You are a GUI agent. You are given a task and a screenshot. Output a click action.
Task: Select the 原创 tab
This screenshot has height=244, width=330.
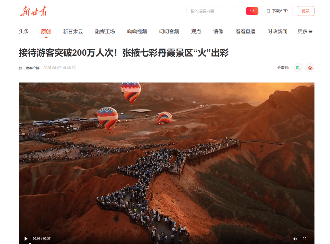tap(46, 31)
